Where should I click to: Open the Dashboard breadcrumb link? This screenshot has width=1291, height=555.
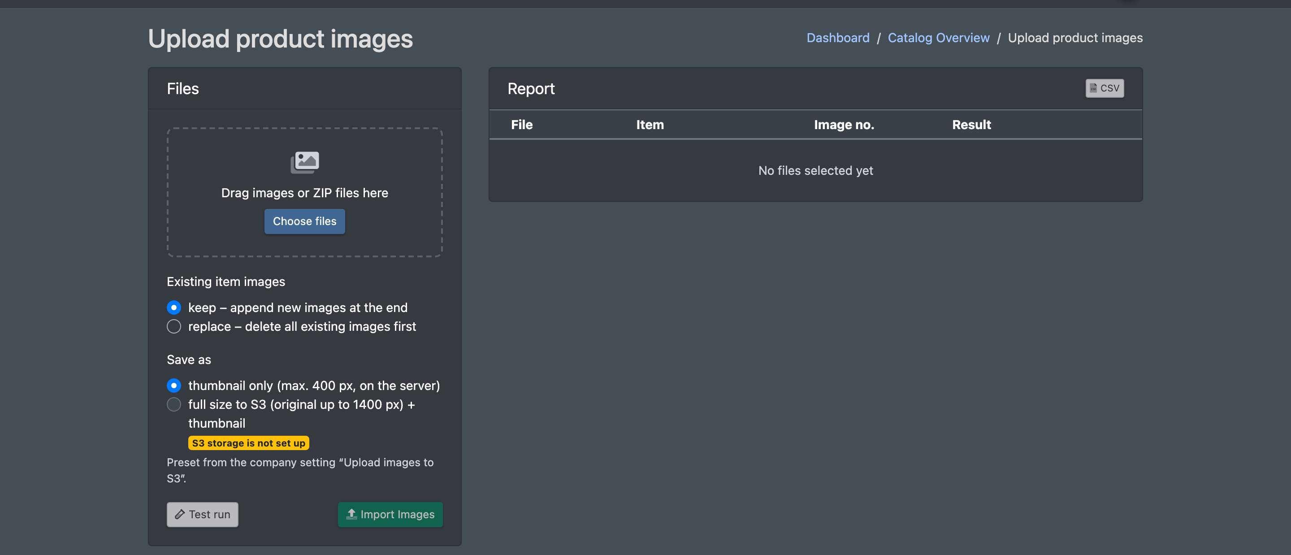tap(838, 38)
